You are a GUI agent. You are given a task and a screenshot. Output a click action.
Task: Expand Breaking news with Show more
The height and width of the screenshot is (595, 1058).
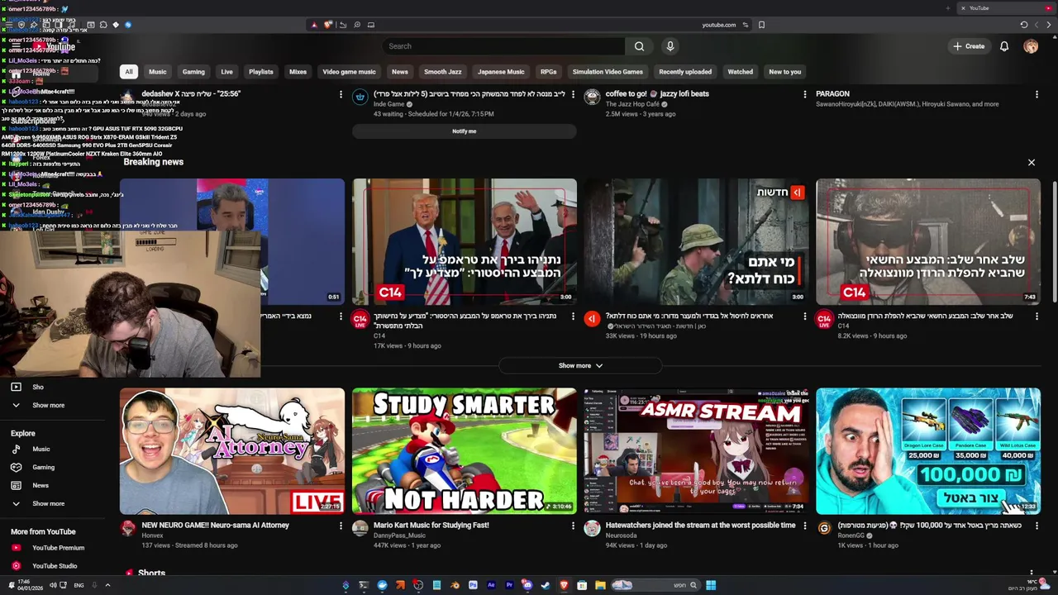[x=580, y=365]
